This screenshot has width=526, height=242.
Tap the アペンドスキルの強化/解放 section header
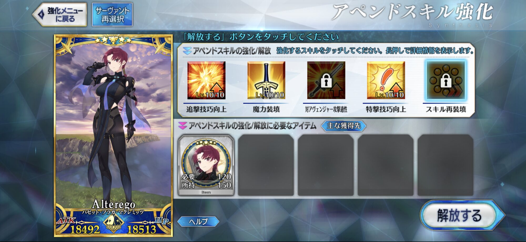tap(231, 51)
